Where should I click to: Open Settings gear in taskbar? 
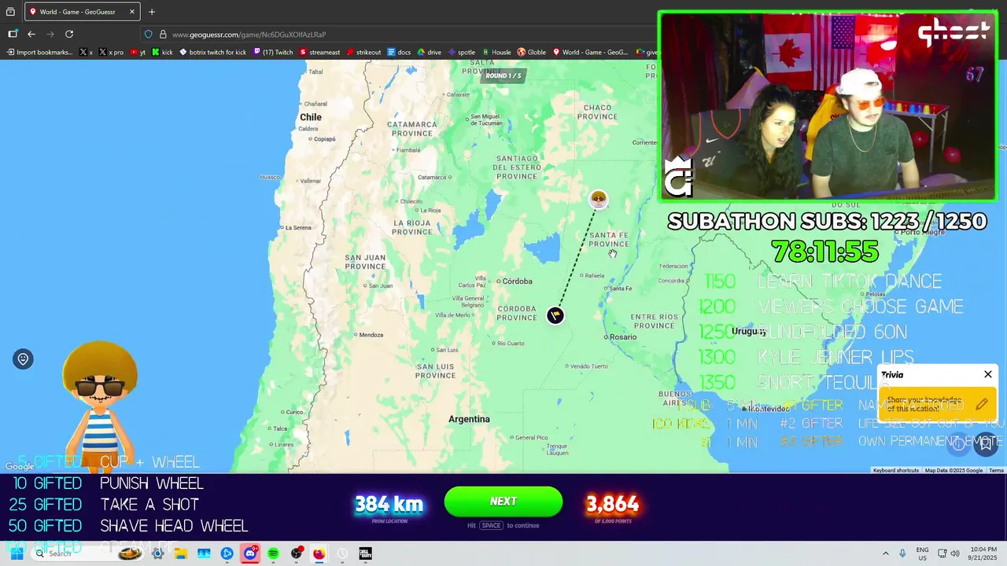(158, 553)
